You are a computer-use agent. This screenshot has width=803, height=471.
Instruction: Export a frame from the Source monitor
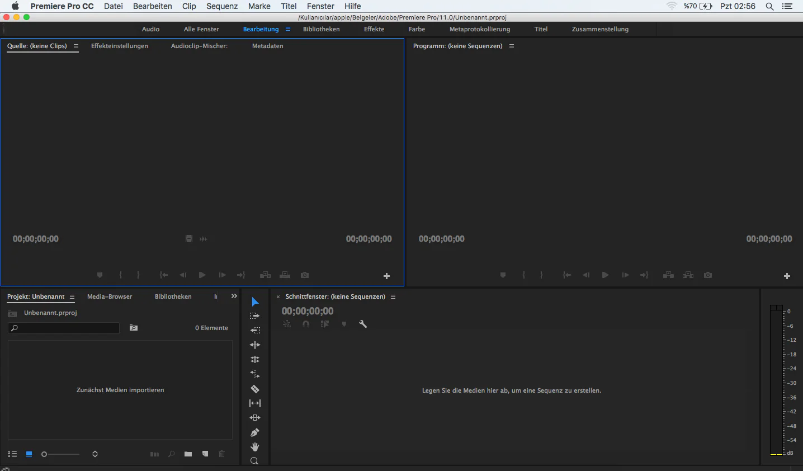(x=304, y=275)
